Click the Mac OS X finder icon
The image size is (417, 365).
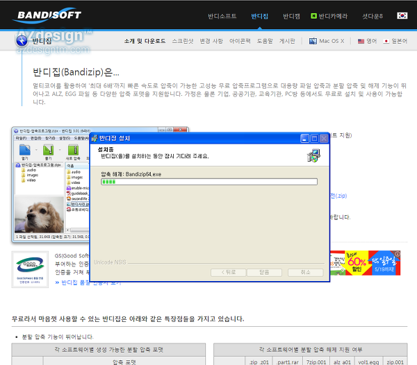tap(313, 41)
